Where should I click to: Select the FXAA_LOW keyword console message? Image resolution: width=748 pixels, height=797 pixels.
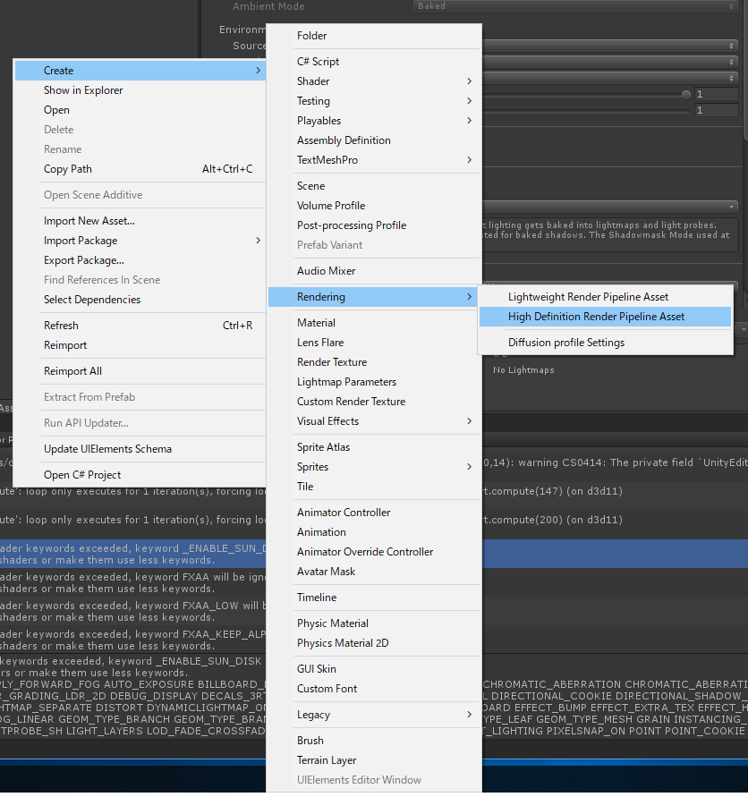tap(132, 611)
